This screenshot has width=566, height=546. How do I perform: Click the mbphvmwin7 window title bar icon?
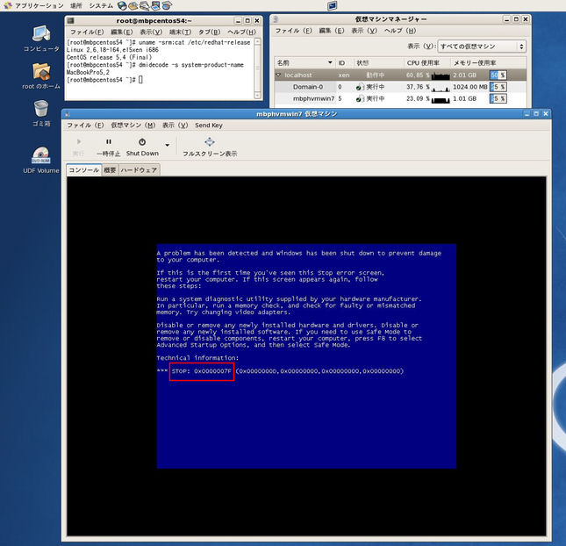pyautogui.click(x=68, y=114)
